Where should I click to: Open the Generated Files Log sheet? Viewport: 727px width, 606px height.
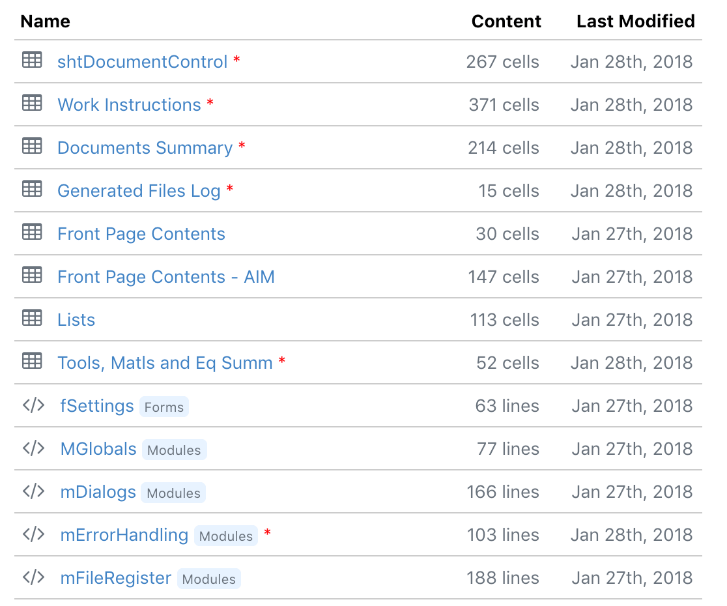click(x=139, y=191)
